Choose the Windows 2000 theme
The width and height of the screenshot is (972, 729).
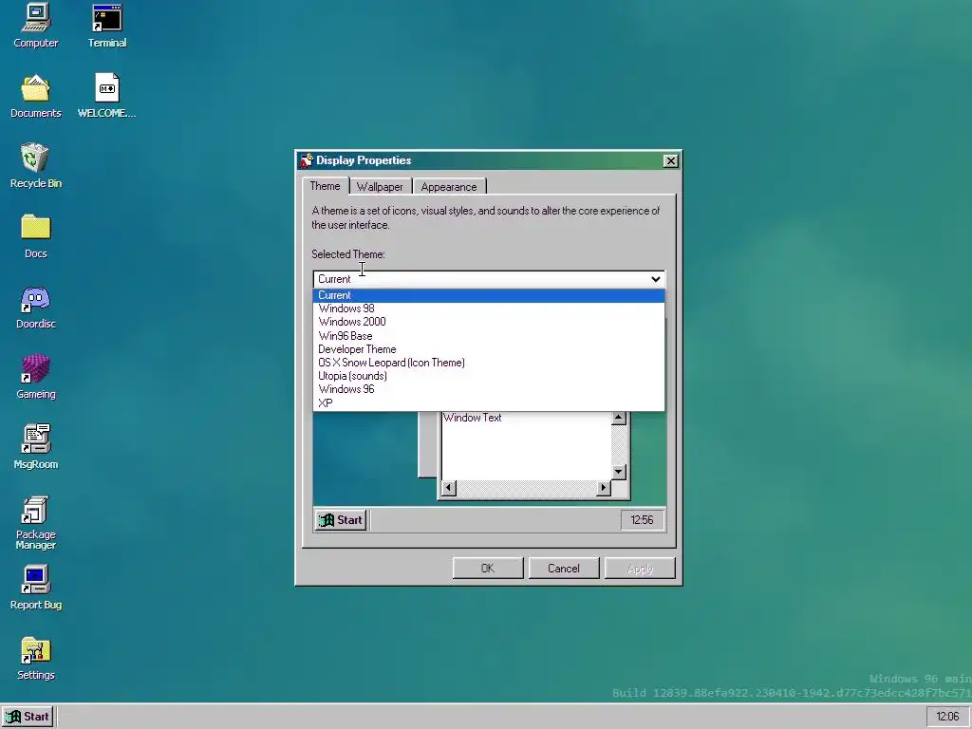click(x=489, y=322)
